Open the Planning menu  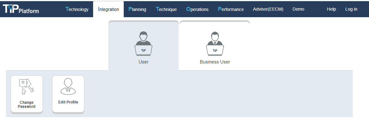point(137,9)
